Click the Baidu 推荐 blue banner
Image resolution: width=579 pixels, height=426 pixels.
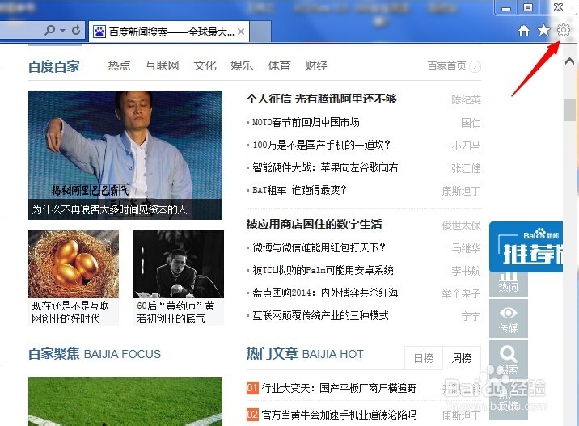click(526, 247)
